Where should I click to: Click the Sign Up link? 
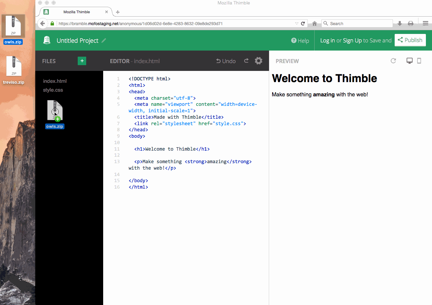[352, 40]
